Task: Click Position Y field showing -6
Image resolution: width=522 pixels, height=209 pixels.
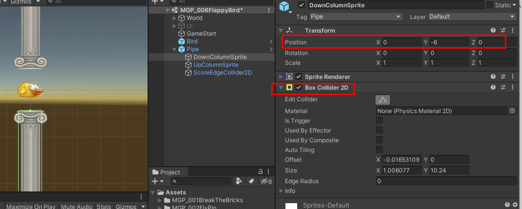Action: coord(449,42)
